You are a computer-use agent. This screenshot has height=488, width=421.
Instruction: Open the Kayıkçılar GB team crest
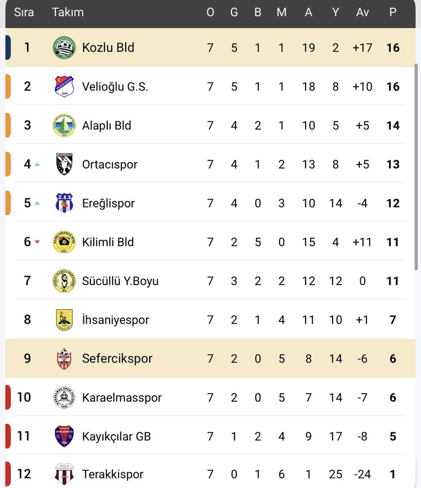click(x=64, y=436)
